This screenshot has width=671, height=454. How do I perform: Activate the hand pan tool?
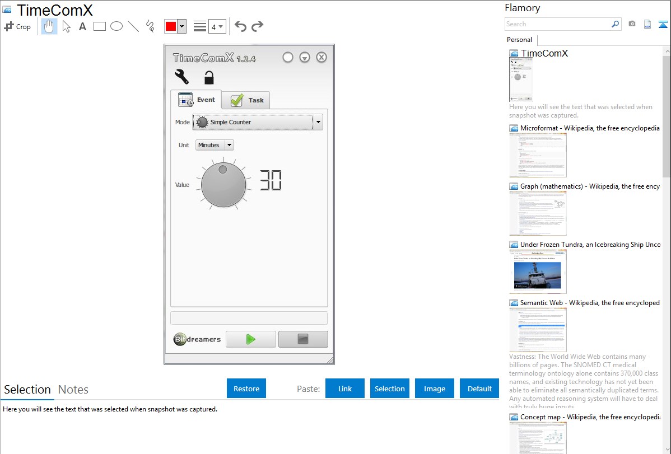click(49, 26)
